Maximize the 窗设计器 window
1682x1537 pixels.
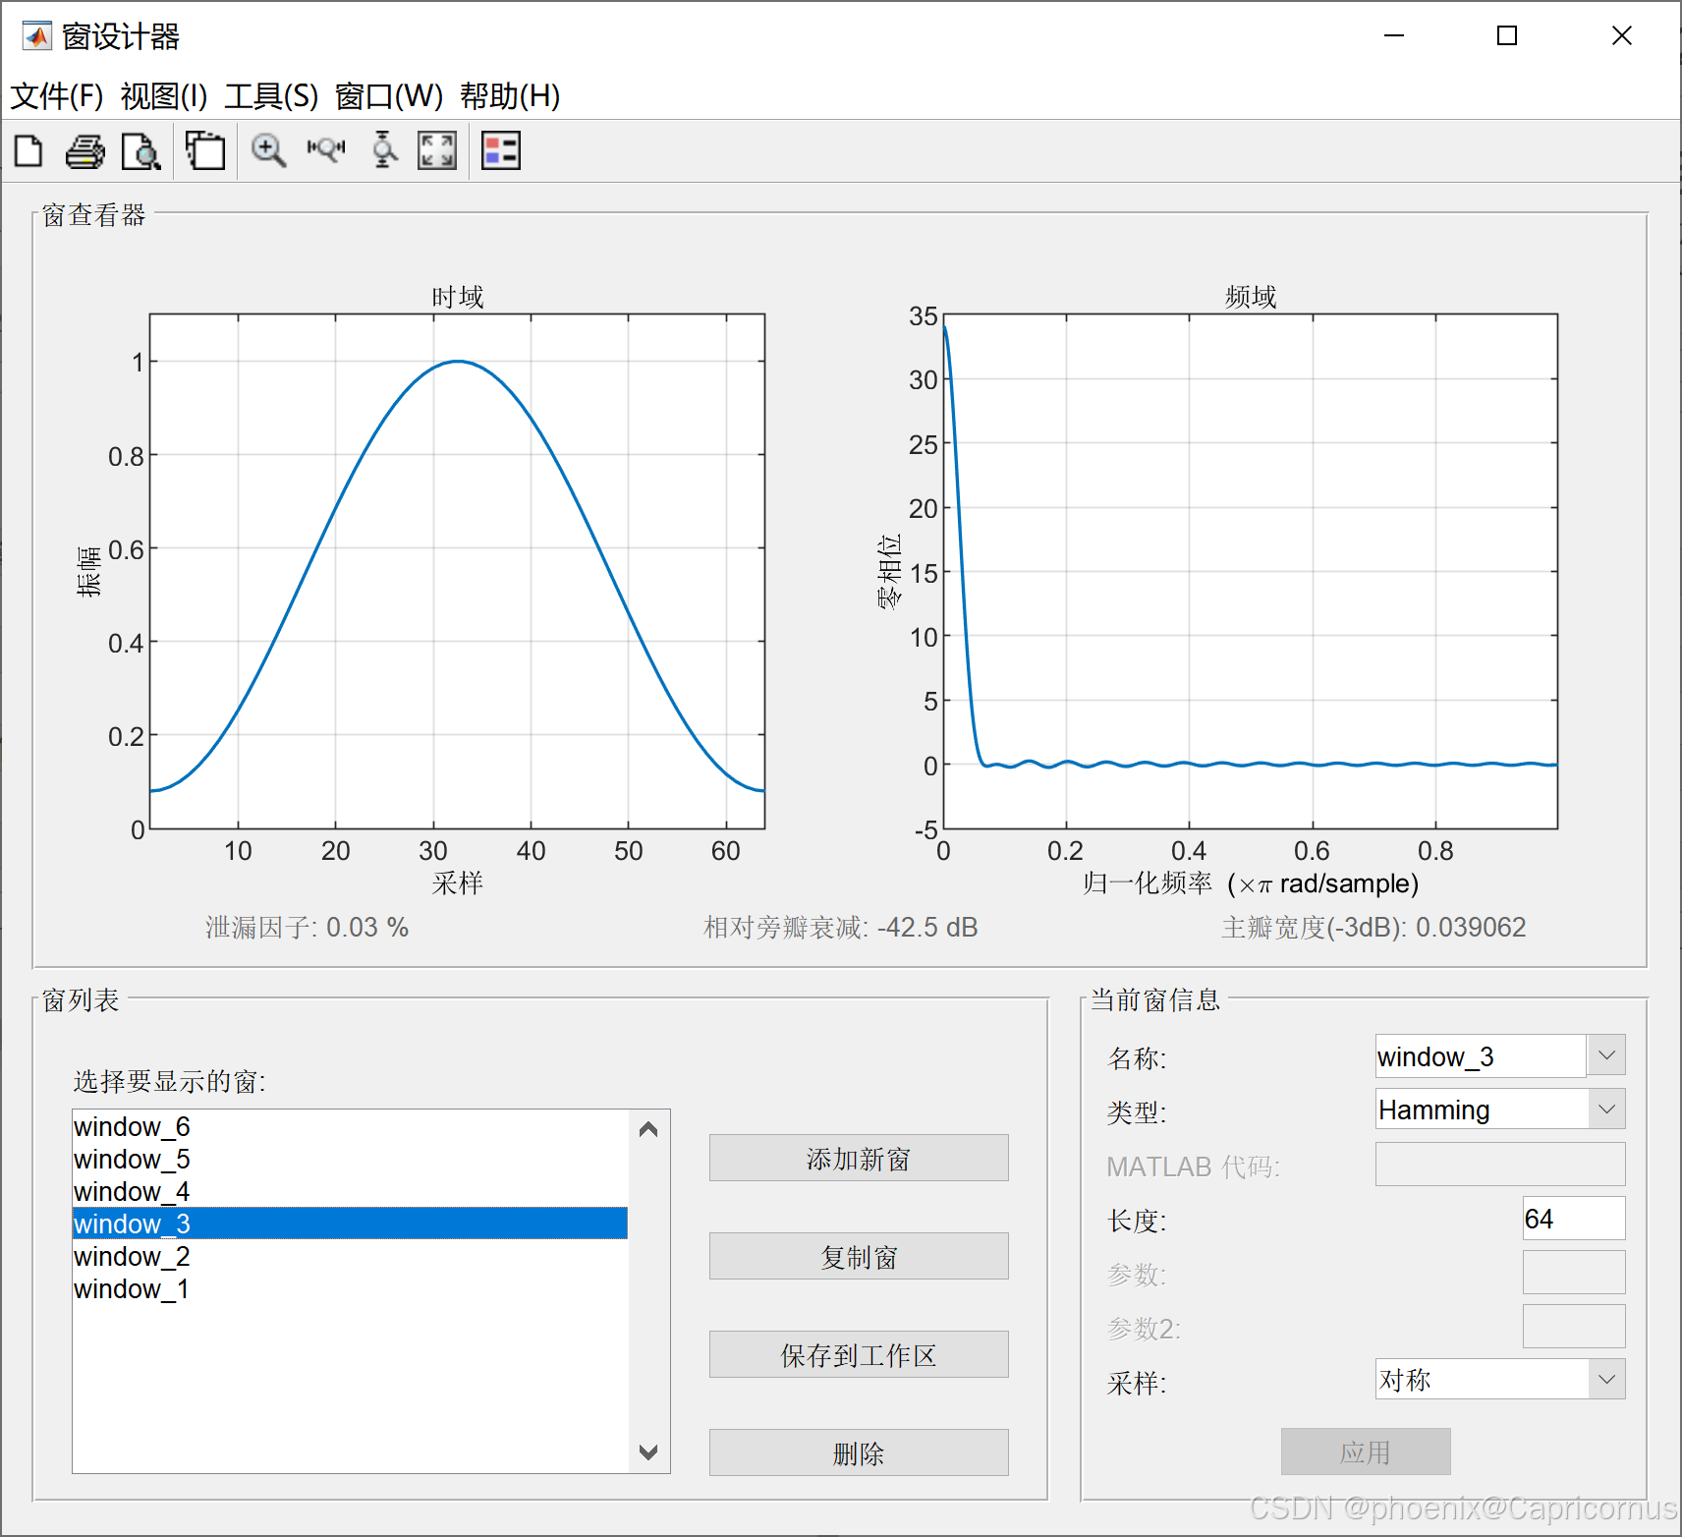(1507, 36)
